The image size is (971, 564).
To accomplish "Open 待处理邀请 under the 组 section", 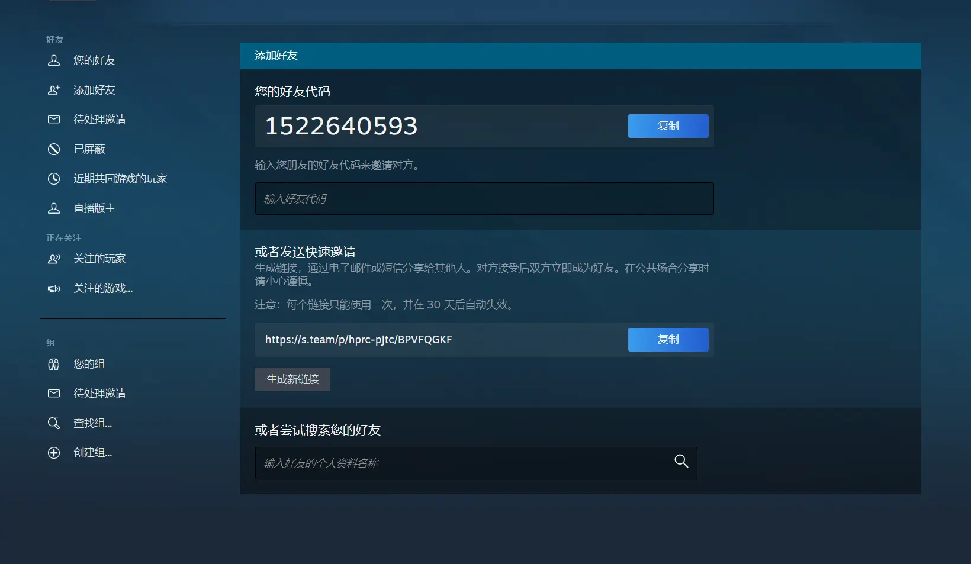I will click(99, 394).
